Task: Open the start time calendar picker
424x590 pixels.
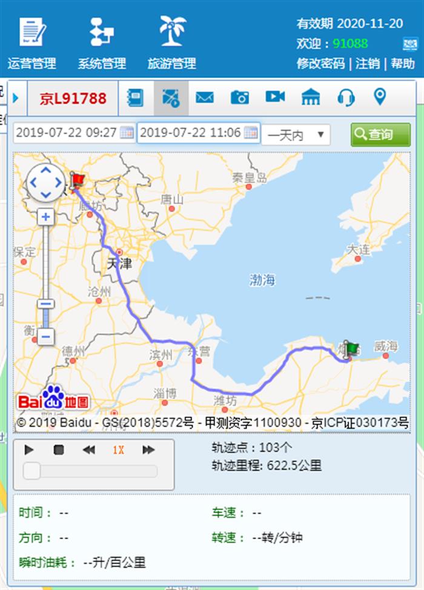Action: 127,133
